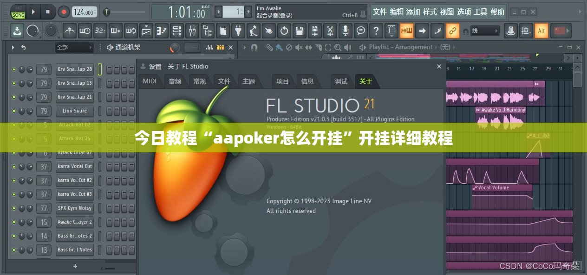
Task: Open the 编辑 menu
Action: [x=397, y=12]
